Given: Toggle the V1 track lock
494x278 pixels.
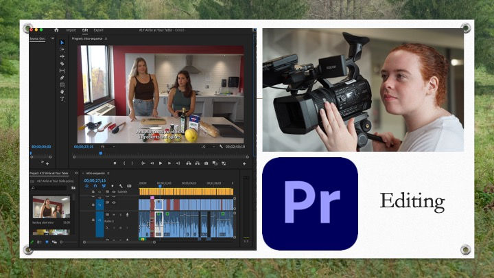Looking at the screenshot, I should [93, 205].
